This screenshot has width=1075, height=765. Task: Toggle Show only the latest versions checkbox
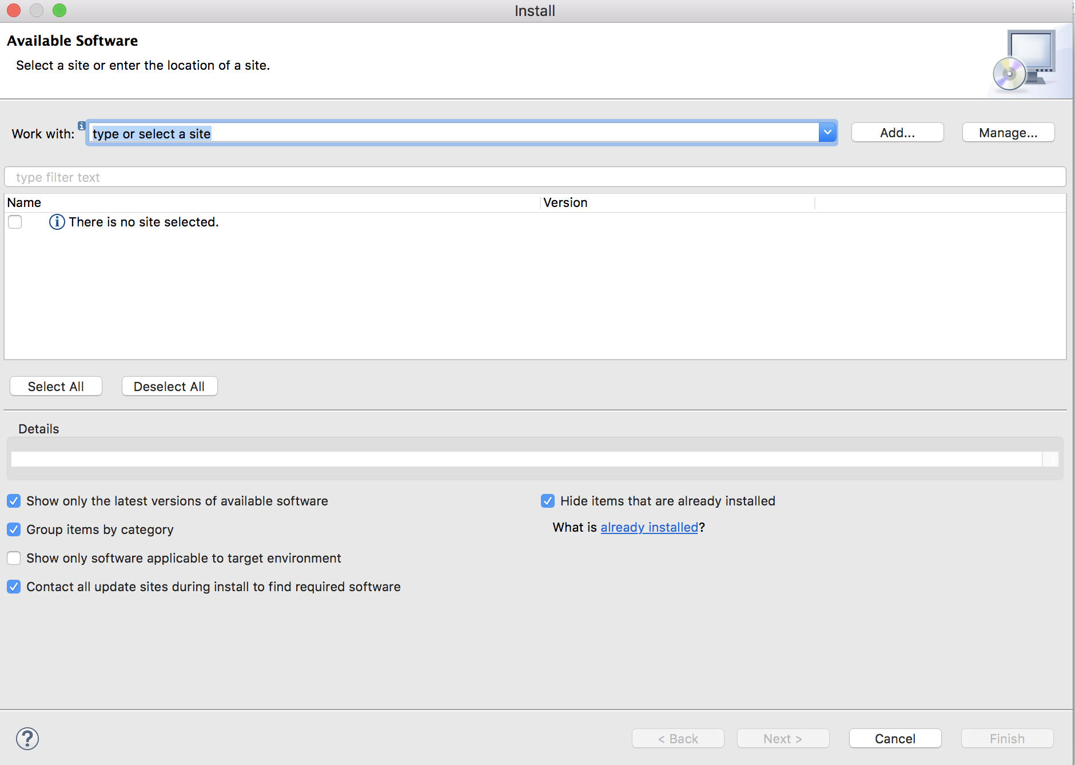pyautogui.click(x=14, y=501)
